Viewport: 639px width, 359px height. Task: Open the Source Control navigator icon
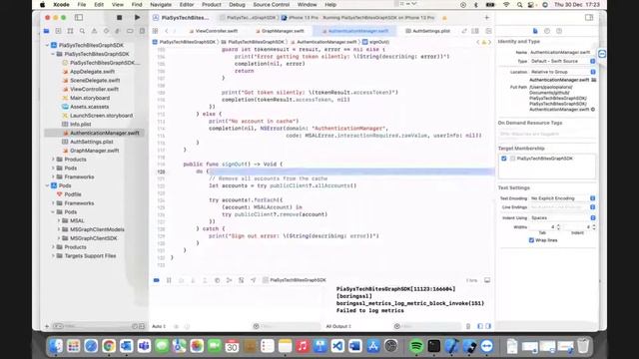click(x=58, y=31)
